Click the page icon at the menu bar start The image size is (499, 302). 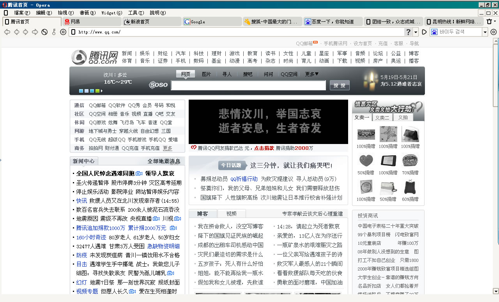pos(6,13)
